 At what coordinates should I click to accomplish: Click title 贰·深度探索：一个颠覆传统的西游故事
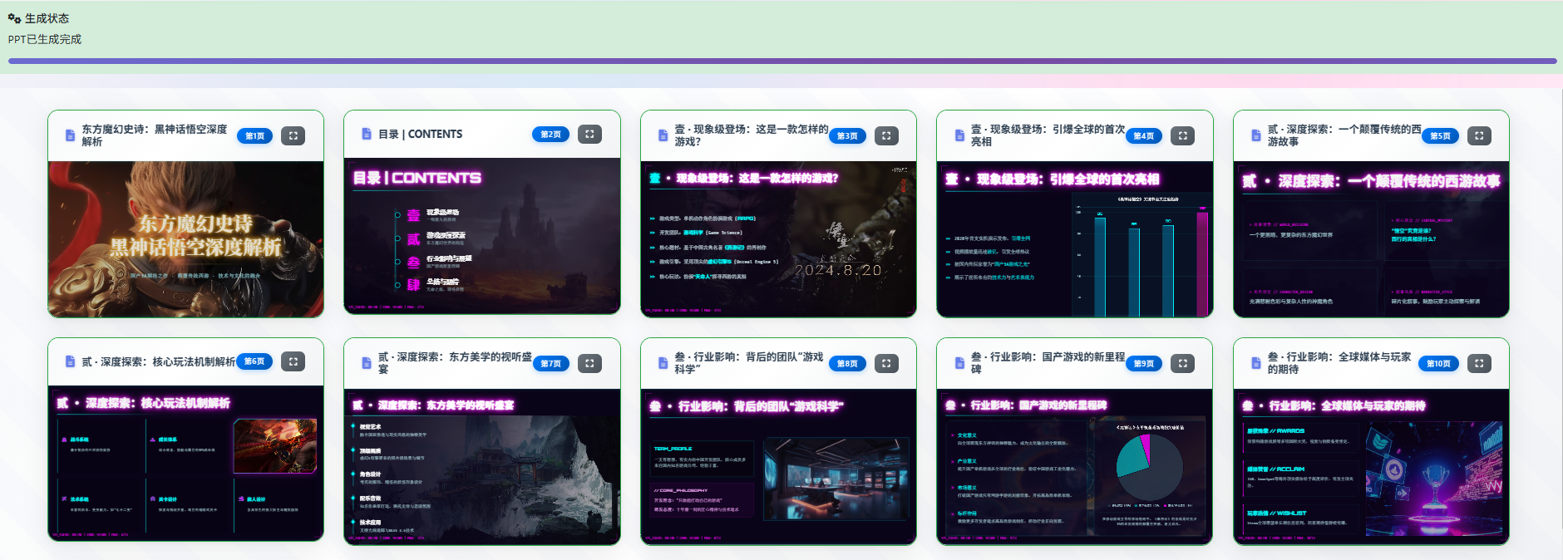pos(1344,135)
